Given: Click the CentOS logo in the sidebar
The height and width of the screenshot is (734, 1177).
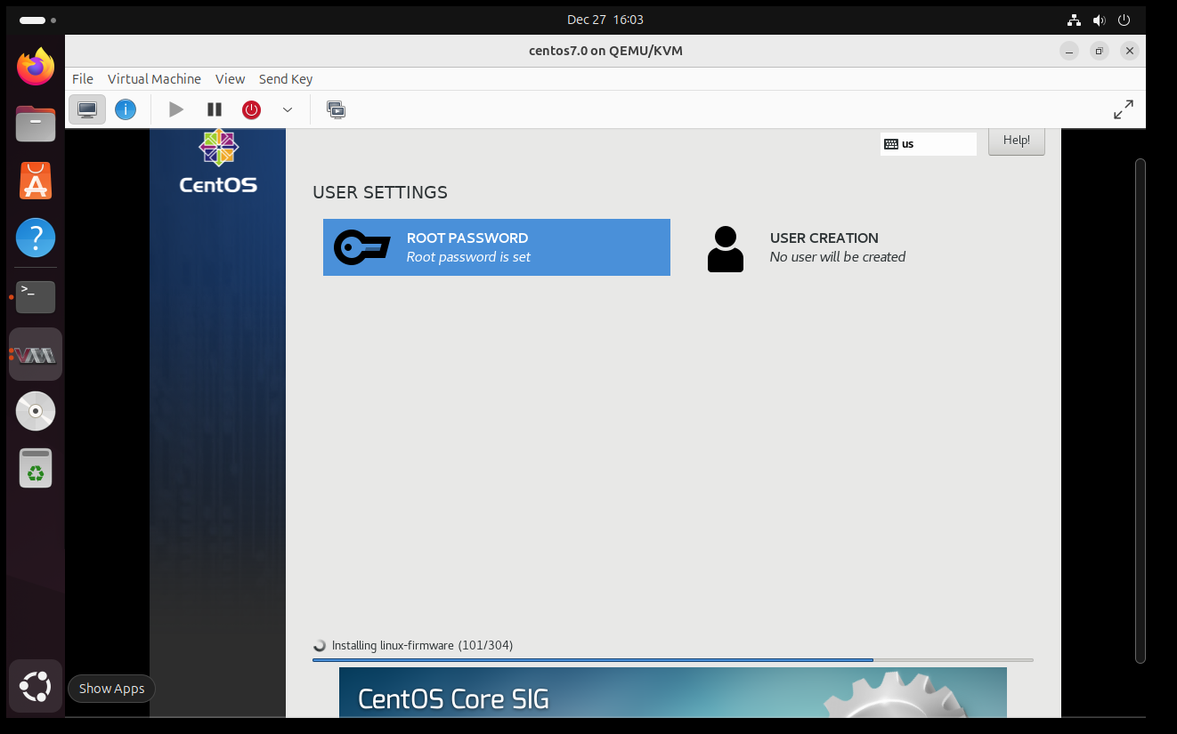Looking at the screenshot, I should click(x=218, y=162).
